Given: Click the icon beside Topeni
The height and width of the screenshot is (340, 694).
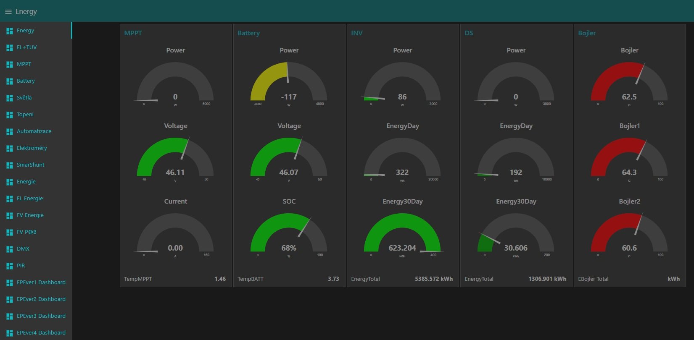Looking at the screenshot, I should tap(9, 115).
